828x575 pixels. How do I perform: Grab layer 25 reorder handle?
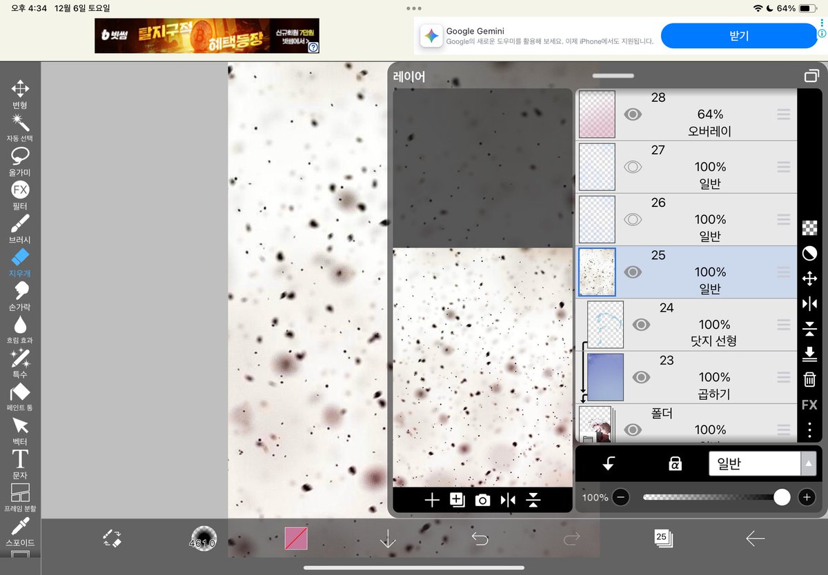coord(783,272)
